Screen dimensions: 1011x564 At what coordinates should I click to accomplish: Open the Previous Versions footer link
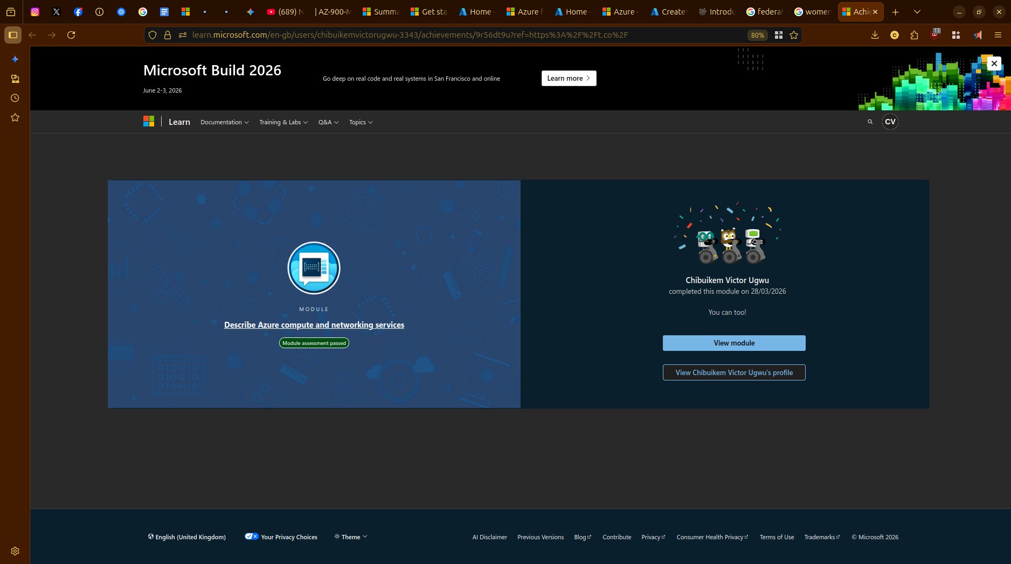(x=541, y=537)
